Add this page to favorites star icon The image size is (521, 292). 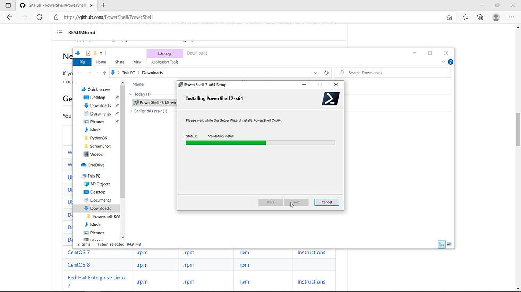(x=449, y=17)
